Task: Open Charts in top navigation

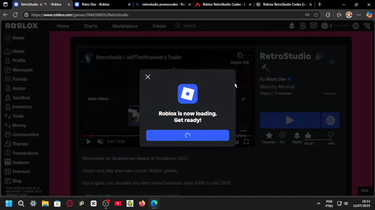Action: [x=90, y=26]
